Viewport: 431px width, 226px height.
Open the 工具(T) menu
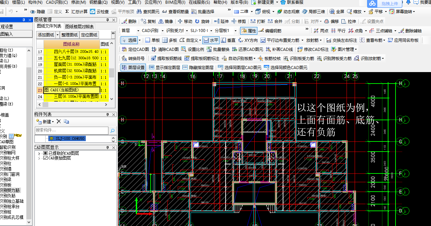point(134,2)
